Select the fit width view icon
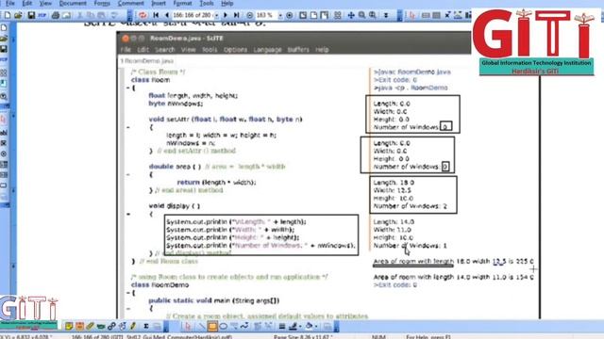 point(325,15)
